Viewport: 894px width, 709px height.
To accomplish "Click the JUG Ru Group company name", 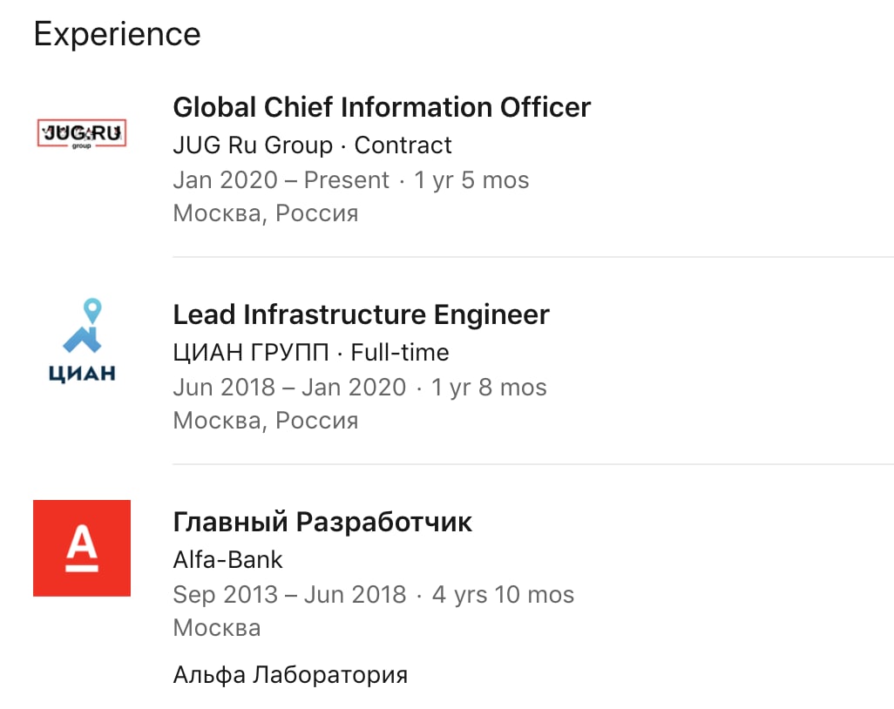I will (x=253, y=145).
